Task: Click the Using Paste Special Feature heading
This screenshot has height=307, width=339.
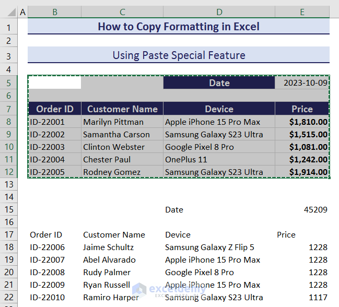Action: pos(178,55)
